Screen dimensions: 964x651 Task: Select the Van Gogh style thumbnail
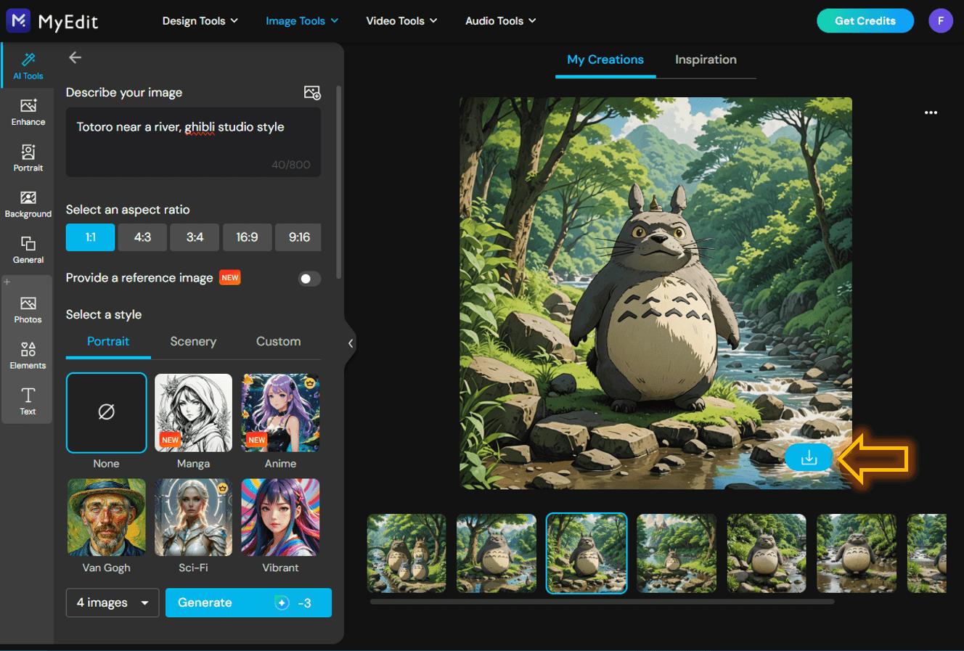(x=106, y=517)
